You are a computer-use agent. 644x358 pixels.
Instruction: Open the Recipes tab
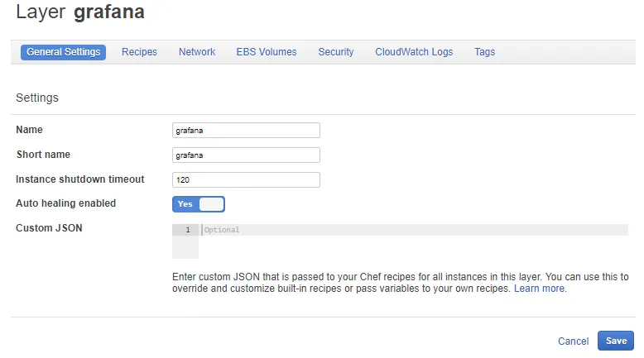139,52
